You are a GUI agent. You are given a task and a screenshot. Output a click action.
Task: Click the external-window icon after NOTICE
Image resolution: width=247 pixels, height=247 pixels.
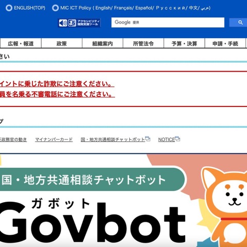[x=178, y=138]
